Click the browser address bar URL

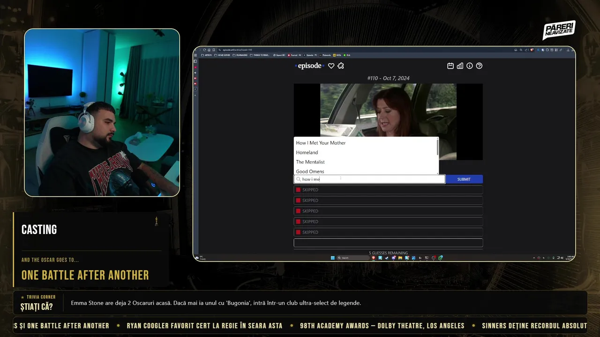[x=237, y=50]
